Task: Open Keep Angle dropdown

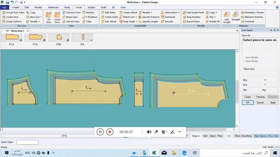Action: point(136,21)
